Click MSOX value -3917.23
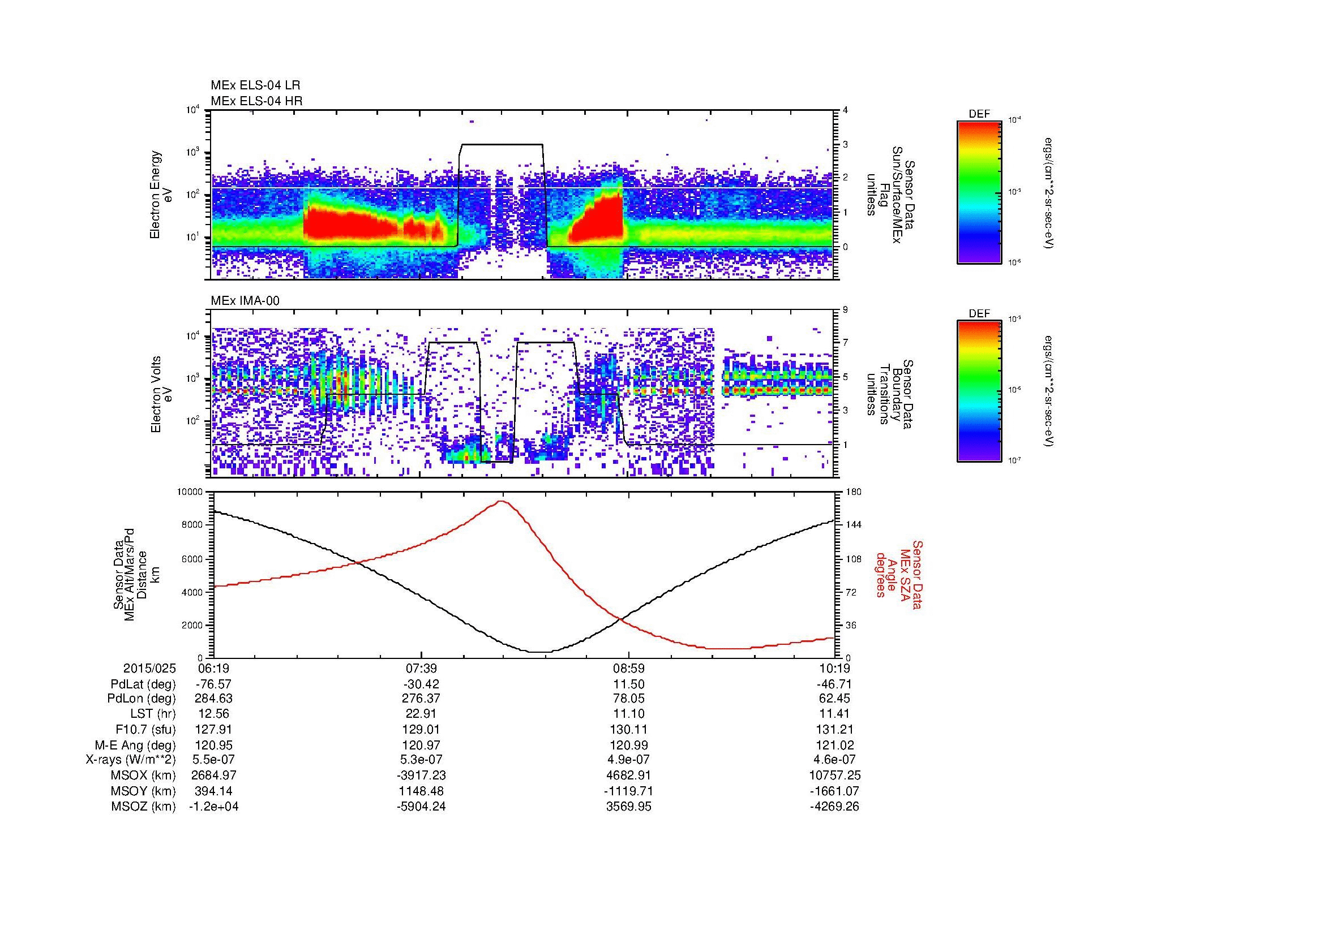The width and height of the screenshot is (1324, 935). [x=421, y=775]
